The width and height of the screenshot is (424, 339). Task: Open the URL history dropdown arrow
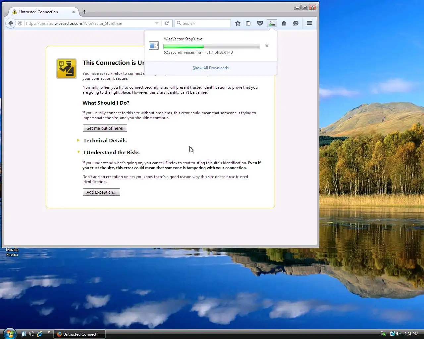coord(157,23)
